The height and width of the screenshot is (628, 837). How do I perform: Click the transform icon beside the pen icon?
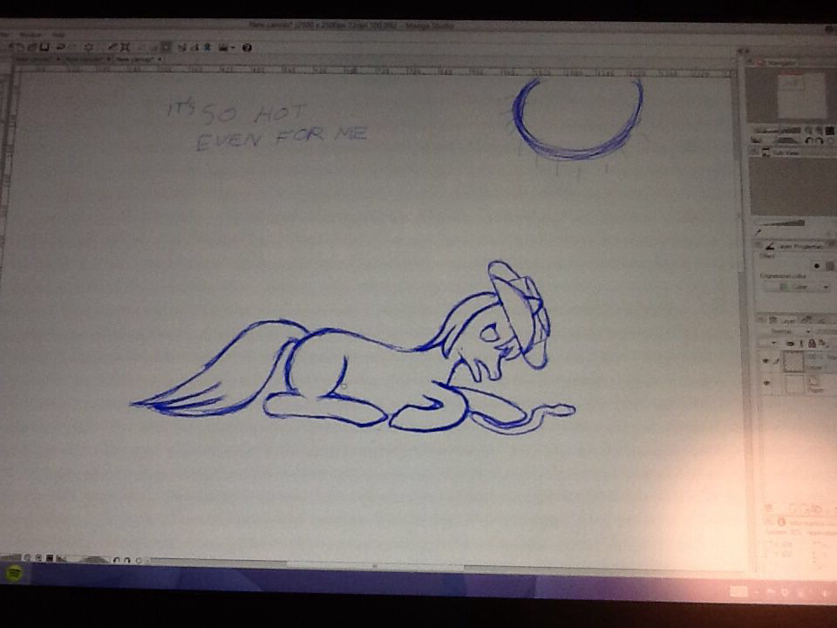coord(125,47)
